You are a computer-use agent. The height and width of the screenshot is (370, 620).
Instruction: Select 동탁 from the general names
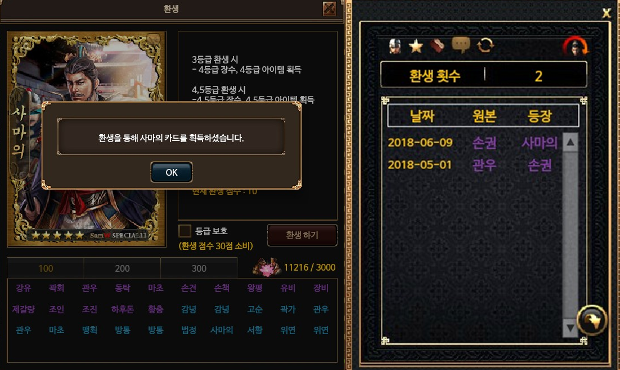click(123, 288)
